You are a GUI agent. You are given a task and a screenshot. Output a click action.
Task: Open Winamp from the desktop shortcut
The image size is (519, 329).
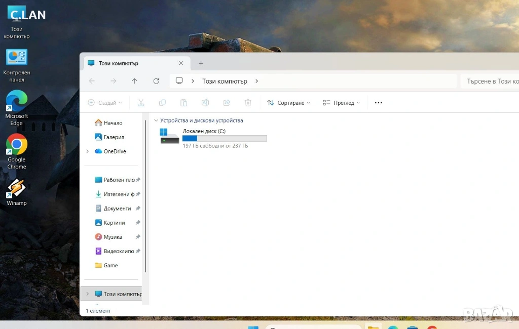click(x=16, y=191)
